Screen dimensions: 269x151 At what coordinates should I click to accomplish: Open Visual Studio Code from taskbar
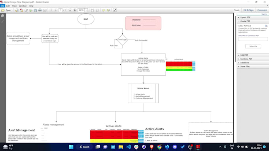[x=129, y=147]
